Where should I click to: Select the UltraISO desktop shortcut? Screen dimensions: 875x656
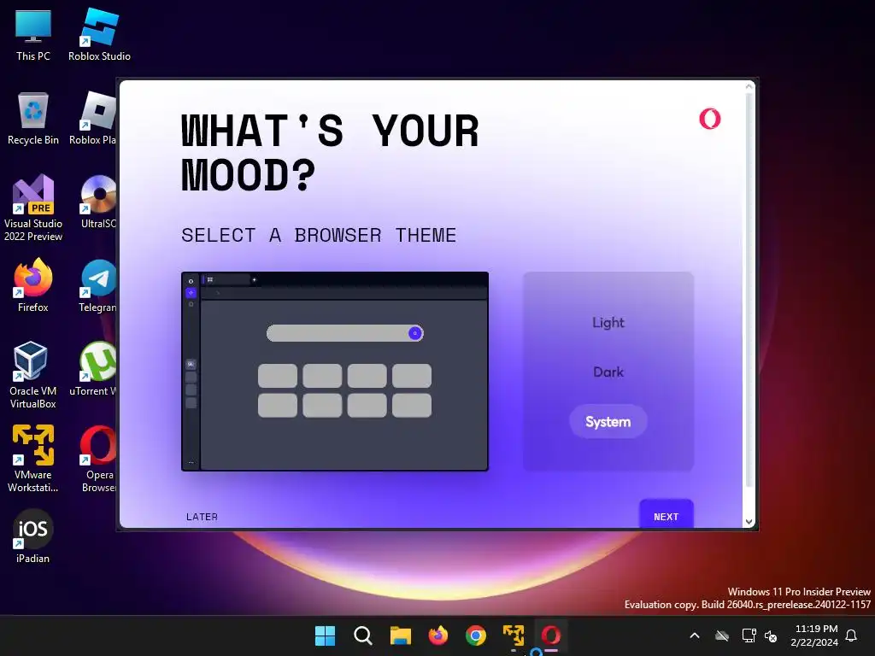[98, 202]
